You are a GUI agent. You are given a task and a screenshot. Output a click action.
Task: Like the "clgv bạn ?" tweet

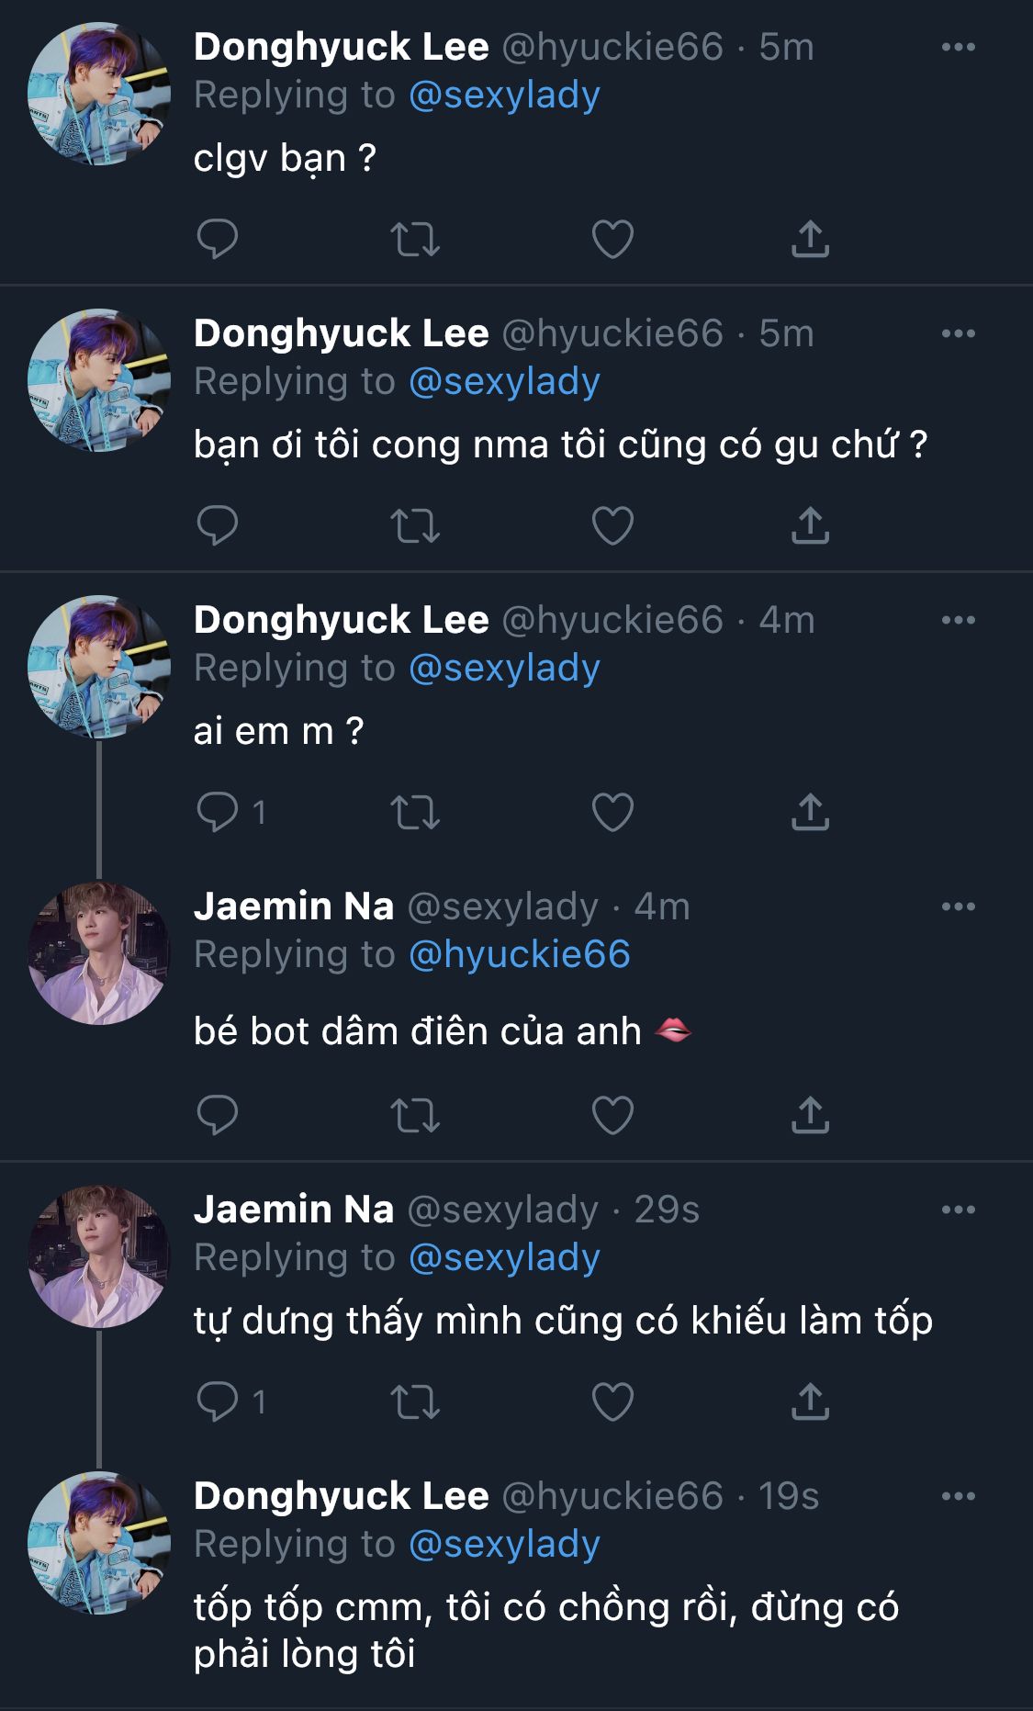pyautogui.click(x=612, y=239)
